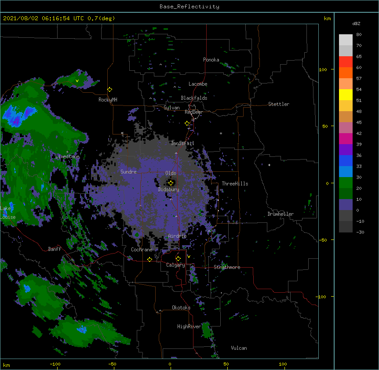Select the Lacombe city label

coord(198,84)
